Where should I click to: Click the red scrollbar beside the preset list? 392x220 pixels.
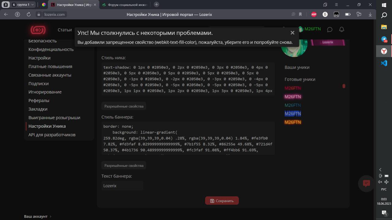point(344,86)
